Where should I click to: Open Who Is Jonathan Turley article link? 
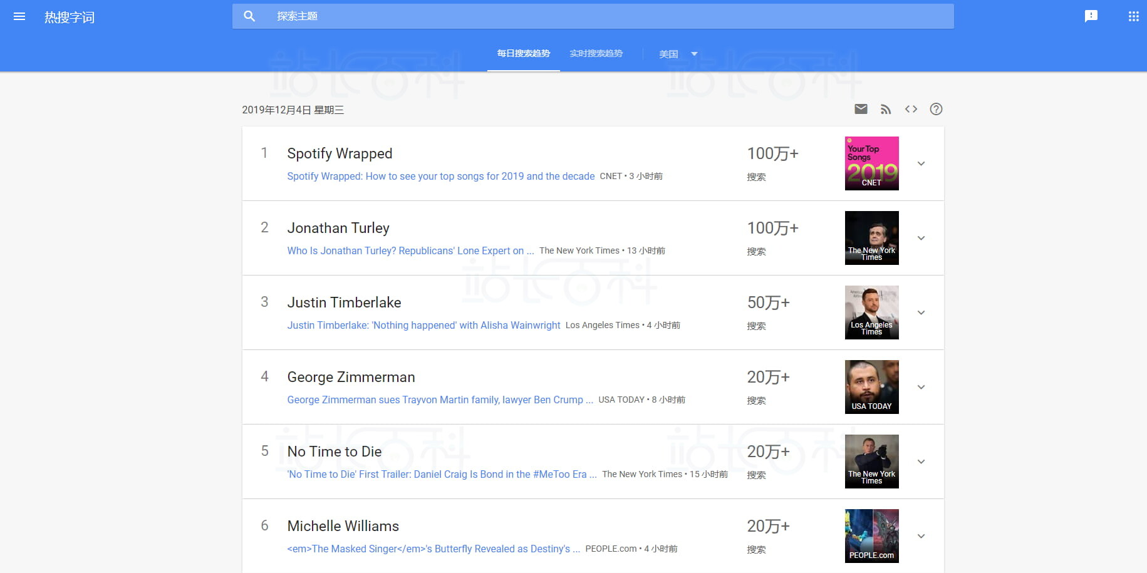[x=410, y=251]
